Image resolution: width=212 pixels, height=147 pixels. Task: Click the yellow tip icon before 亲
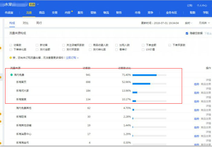tap(11, 58)
